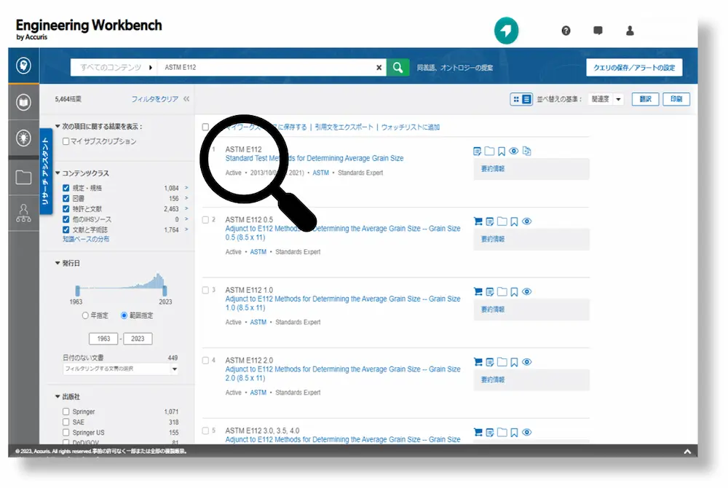
Task: Select the checkbox for result ASTM E112 0.5
Action: (x=205, y=220)
